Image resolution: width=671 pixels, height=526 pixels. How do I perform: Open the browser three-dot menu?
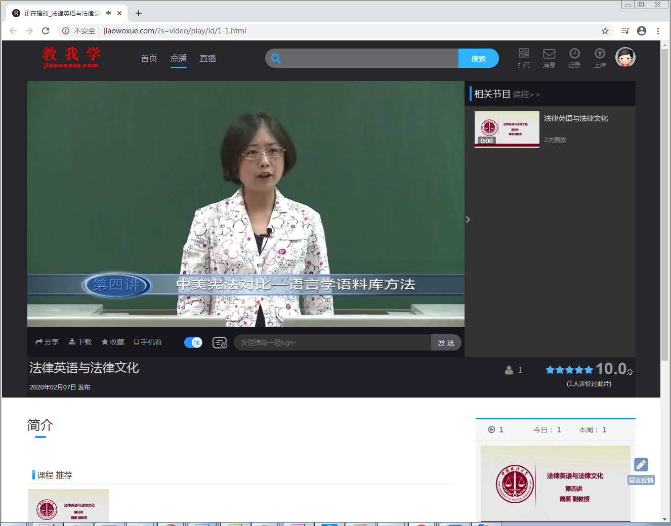tap(658, 31)
